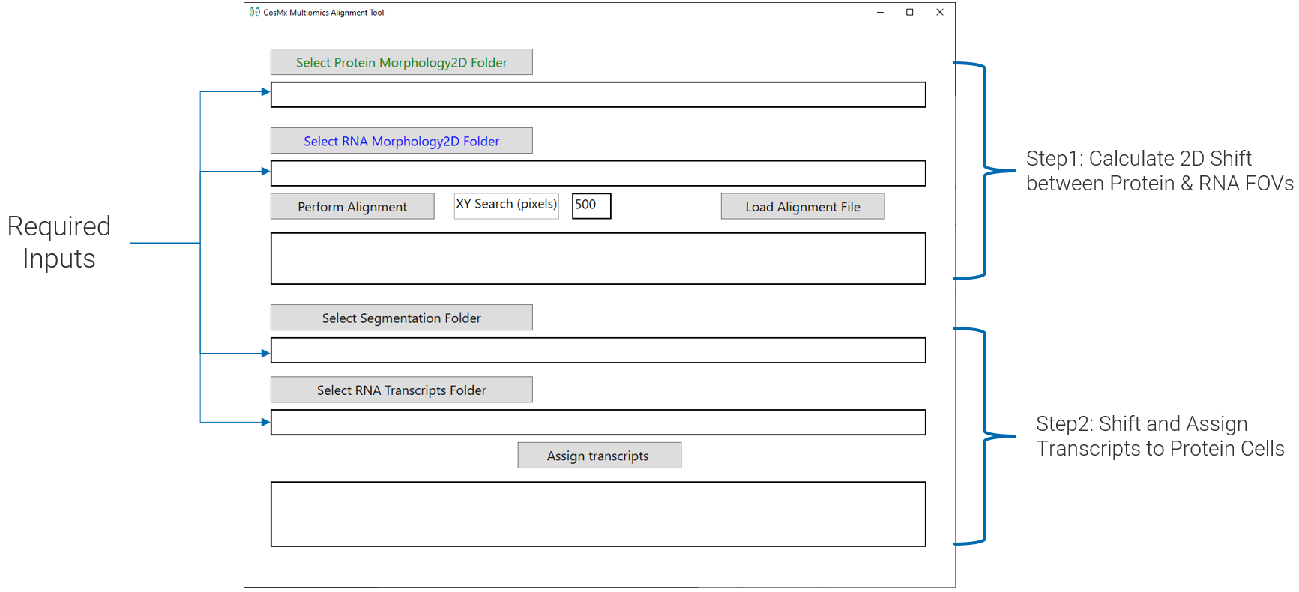Click into the RNA Morphology2D path field
1299x592 pixels.
click(597, 174)
